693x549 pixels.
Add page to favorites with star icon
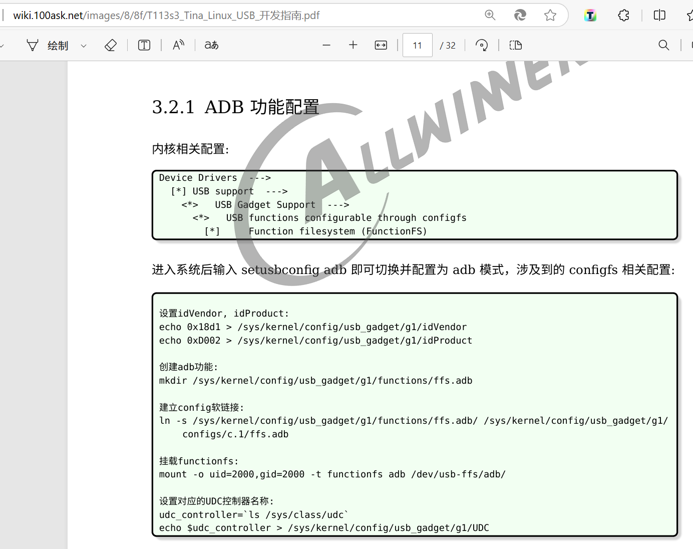click(550, 15)
